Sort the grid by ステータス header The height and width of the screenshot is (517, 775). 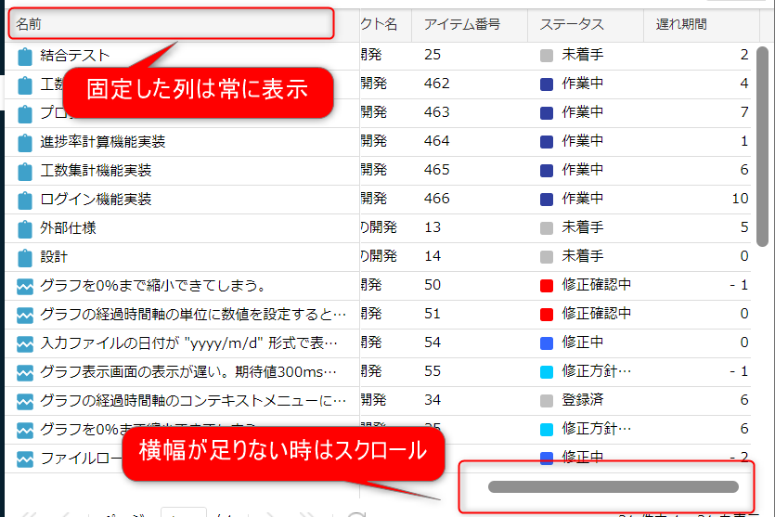572,24
